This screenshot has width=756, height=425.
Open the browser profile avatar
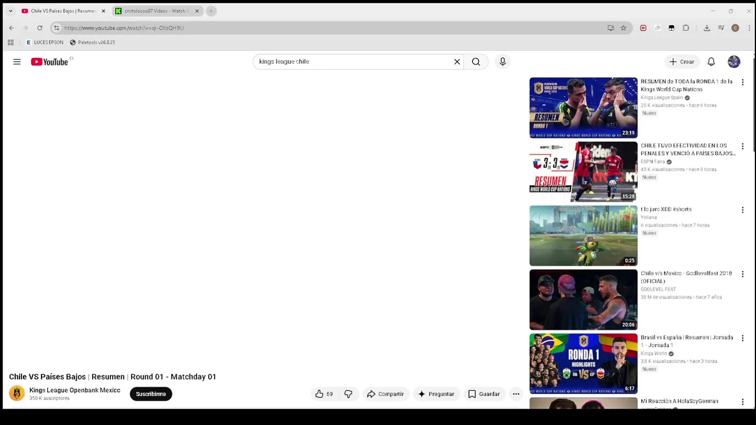[x=735, y=28]
